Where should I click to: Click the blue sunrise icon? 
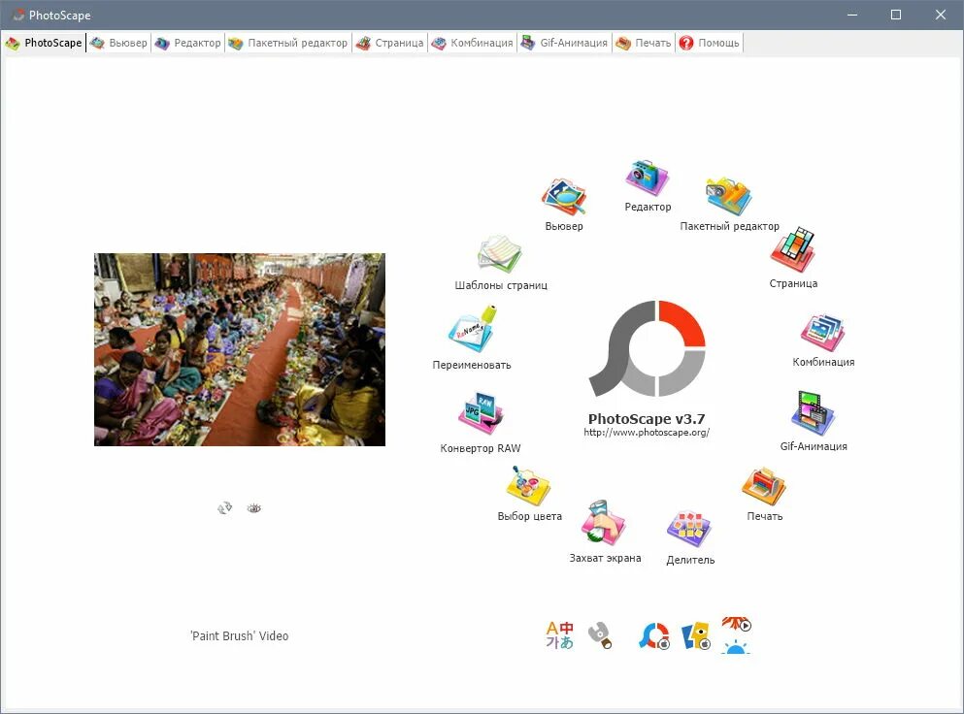[735, 646]
